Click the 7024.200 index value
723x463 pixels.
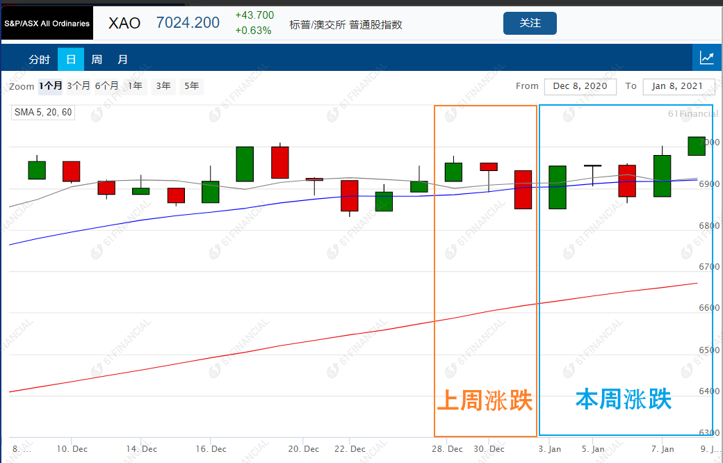coord(188,23)
